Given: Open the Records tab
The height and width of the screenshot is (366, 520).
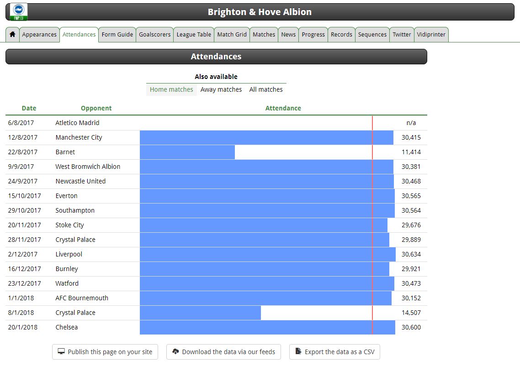Looking at the screenshot, I should click(x=341, y=34).
